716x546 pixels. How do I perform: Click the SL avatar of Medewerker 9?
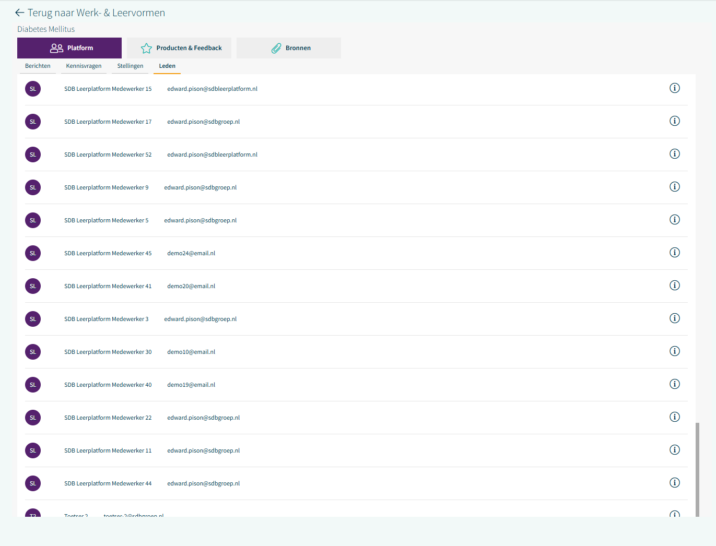[x=33, y=187]
